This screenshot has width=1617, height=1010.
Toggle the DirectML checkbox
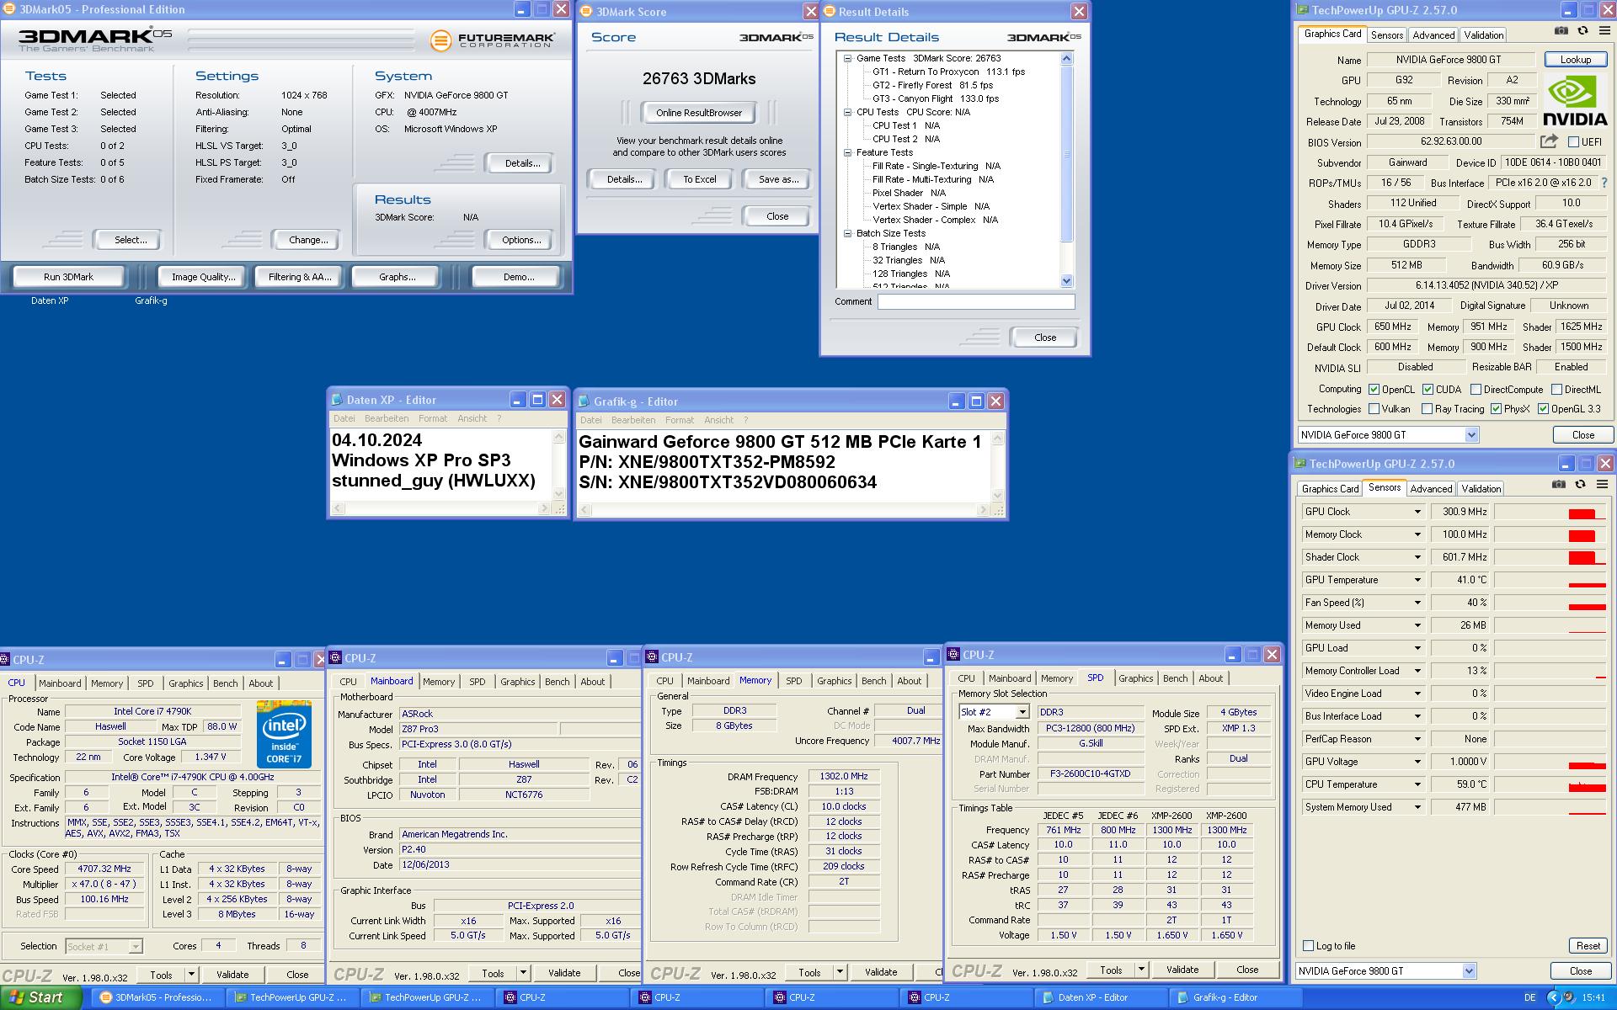(1556, 390)
